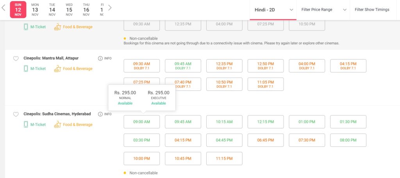
Task: Select 01:30 PM show at Sudha Cinemas
Action: tap(348, 122)
